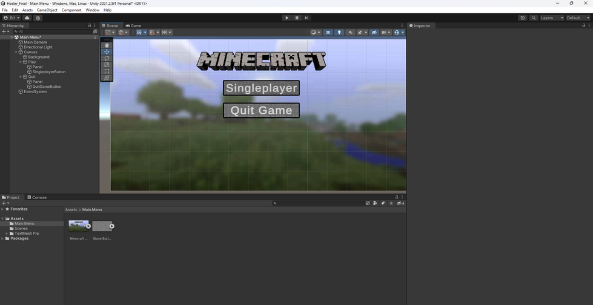The width and height of the screenshot is (593, 305).
Task: Open Hierarchy create plus dropdown
Action: 5,31
